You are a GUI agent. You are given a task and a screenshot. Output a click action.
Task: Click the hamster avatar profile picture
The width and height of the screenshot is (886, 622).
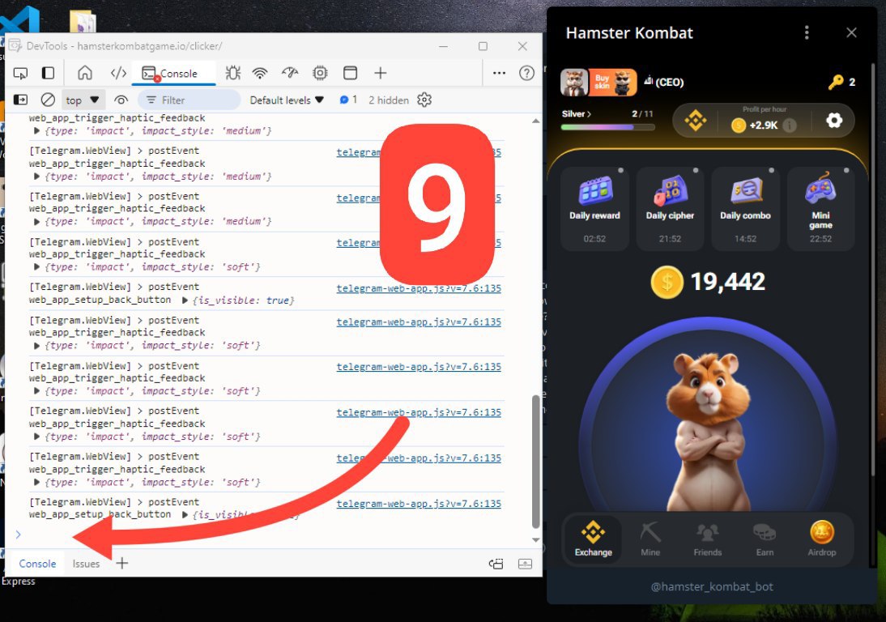point(574,83)
